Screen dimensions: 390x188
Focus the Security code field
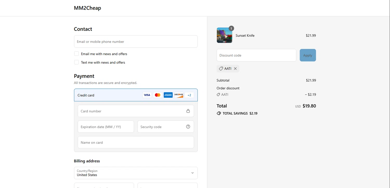pos(166,127)
